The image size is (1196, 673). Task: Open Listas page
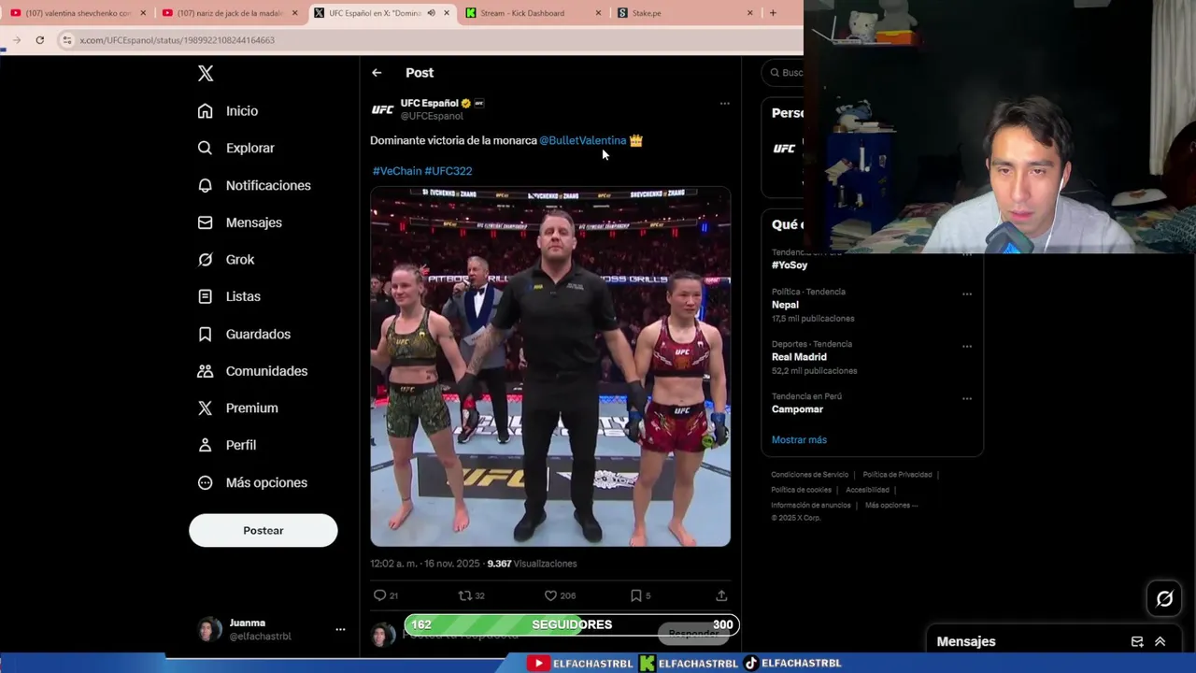pos(229,296)
